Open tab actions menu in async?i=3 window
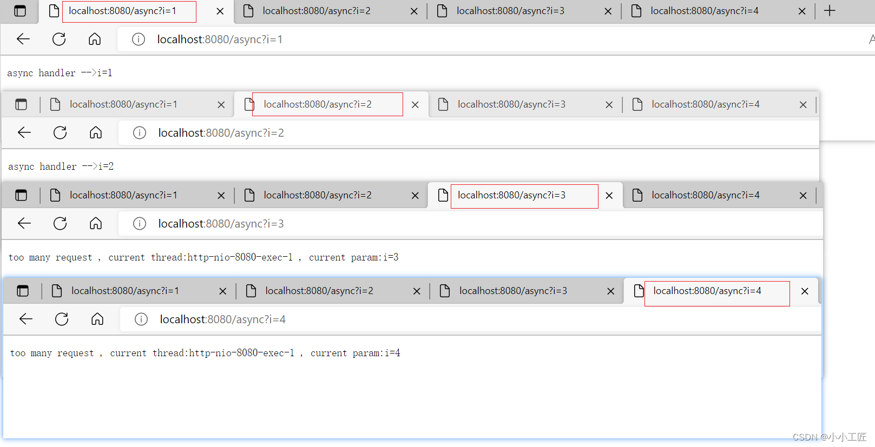 [21, 195]
